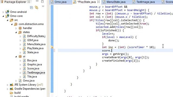Click the blue change bar in editor ruler
The image size is (173, 97).
[52, 48]
